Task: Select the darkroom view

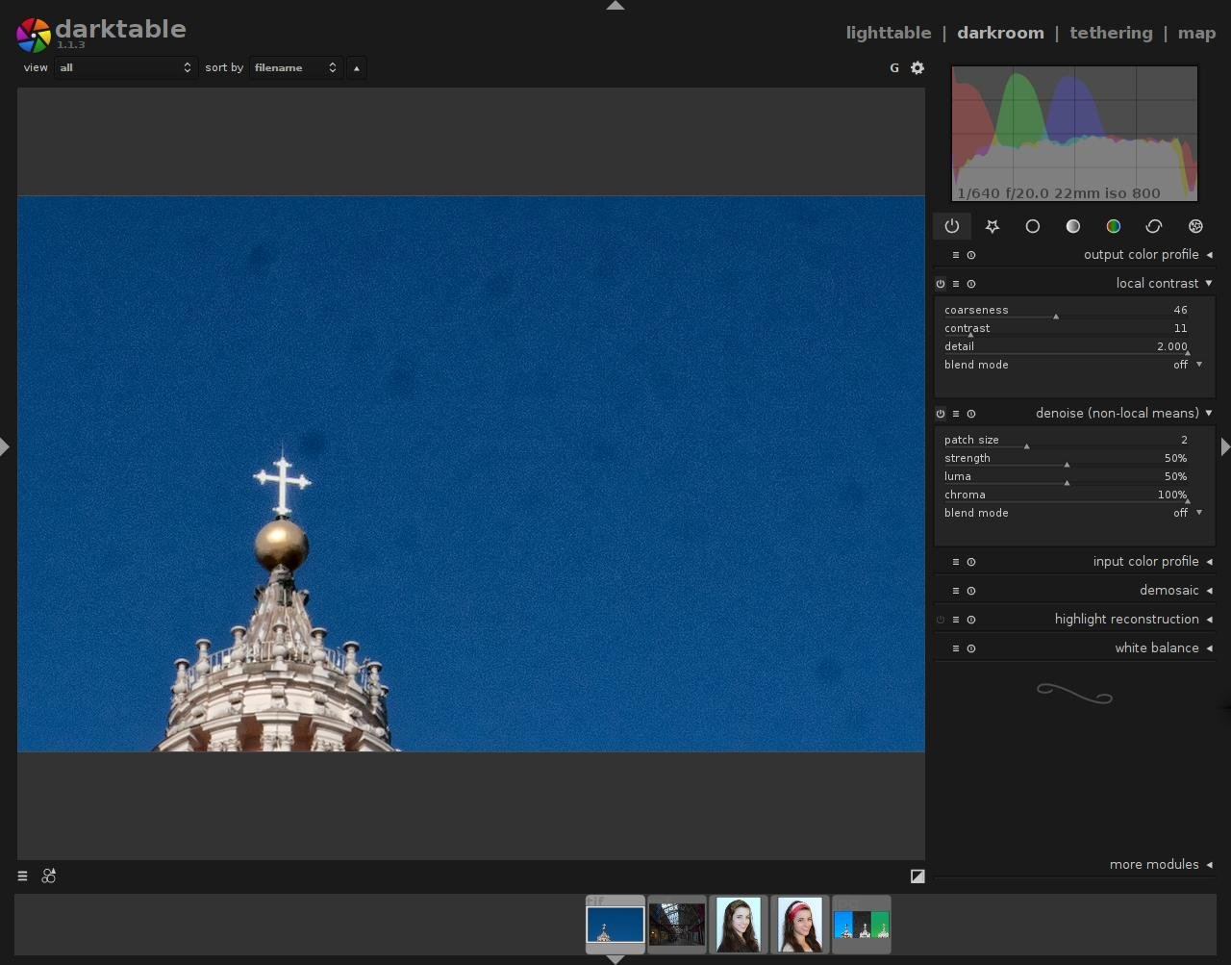Action: 1000,33
